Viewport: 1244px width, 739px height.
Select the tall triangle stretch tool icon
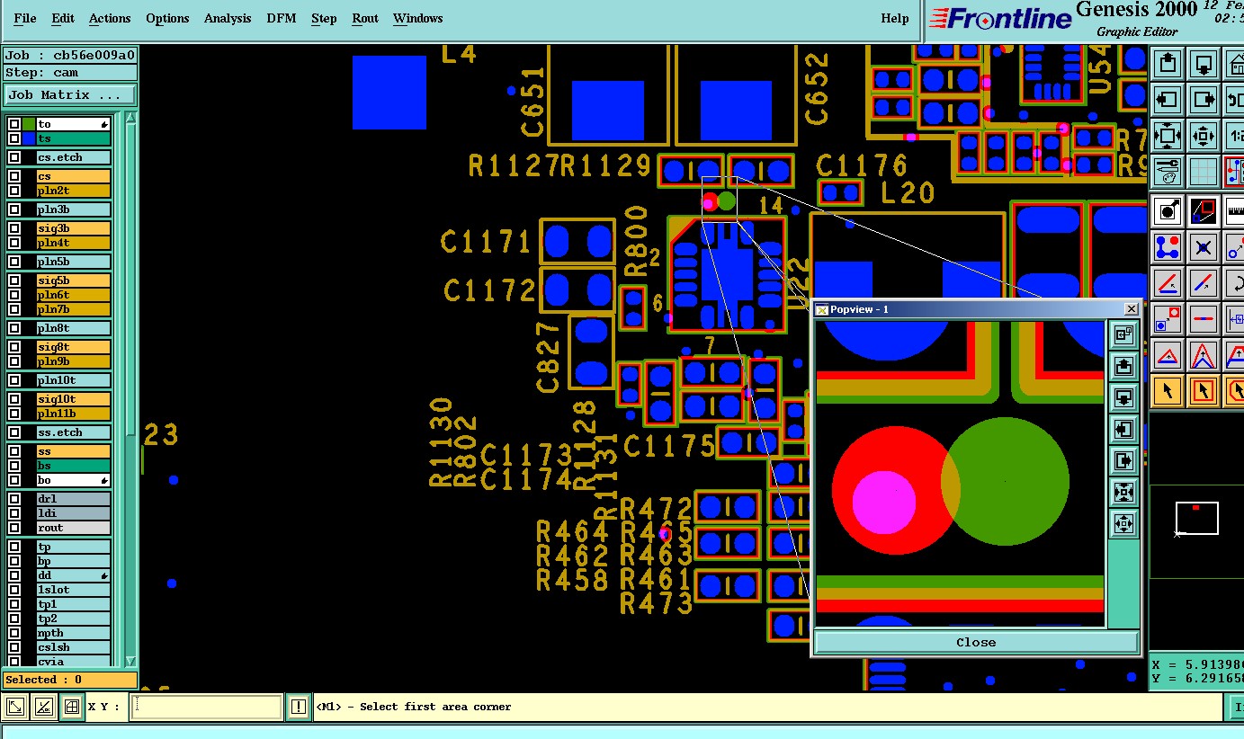coord(1204,355)
